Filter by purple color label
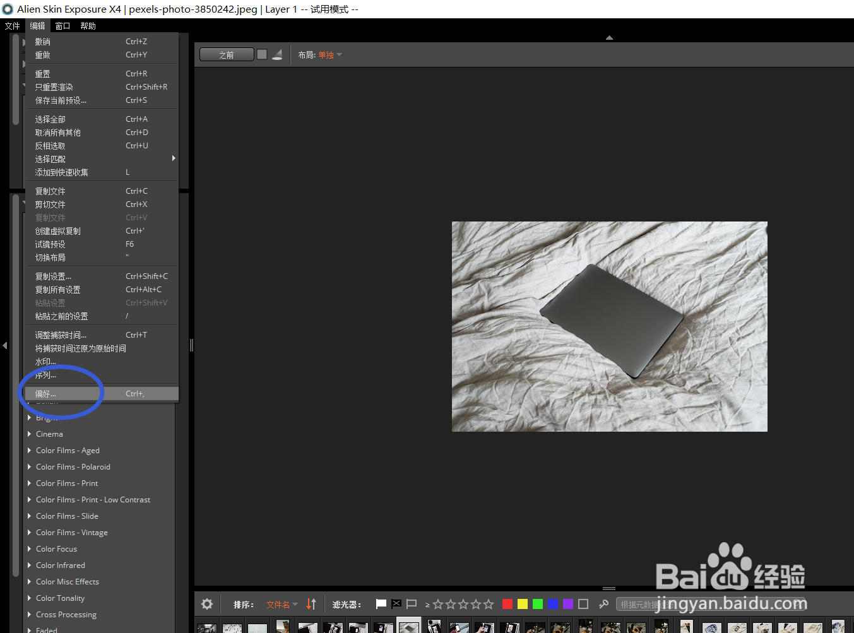 [x=567, y=604]
